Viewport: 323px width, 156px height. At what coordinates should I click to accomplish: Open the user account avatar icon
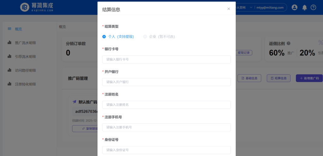tap(295, 7)
